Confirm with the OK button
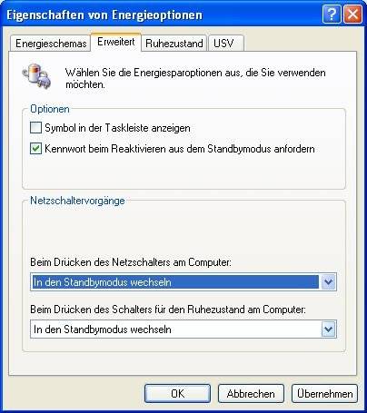Screen dimensions: 367x413 (177, 393)
